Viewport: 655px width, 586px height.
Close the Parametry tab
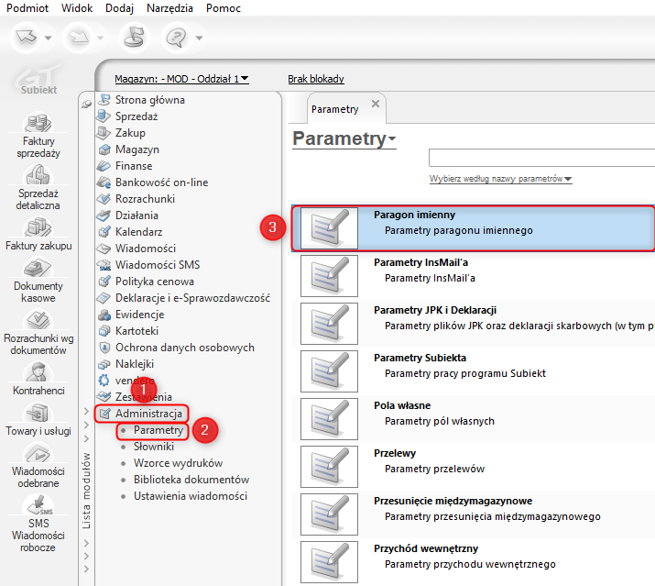pos(375,105)
